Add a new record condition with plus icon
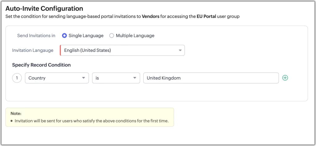 [285, 78]
